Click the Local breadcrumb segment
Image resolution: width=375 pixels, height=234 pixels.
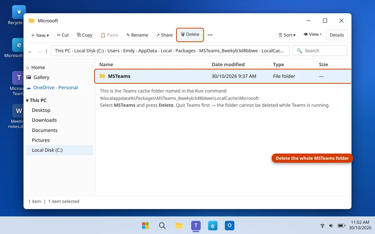pyautogui.click(x=166, y=50)
